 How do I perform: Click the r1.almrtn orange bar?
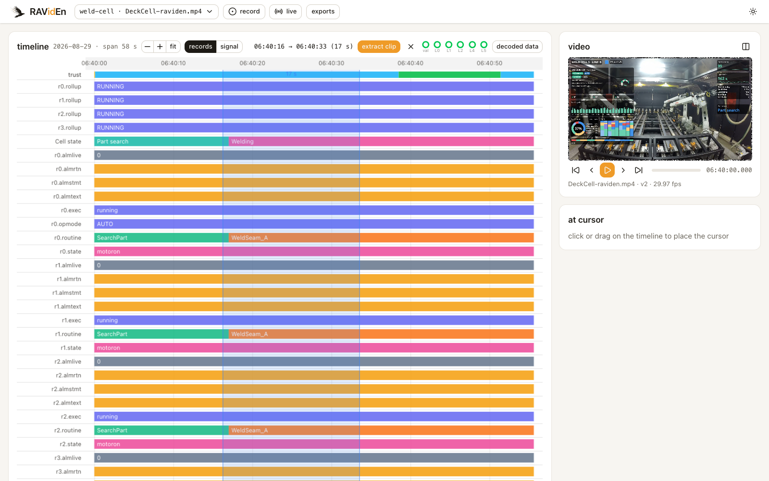pos(314,279)
